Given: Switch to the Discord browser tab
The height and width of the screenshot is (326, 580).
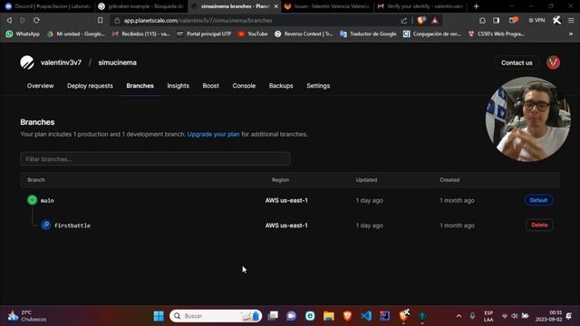Looking at the screenshot, I should (48, 6).
